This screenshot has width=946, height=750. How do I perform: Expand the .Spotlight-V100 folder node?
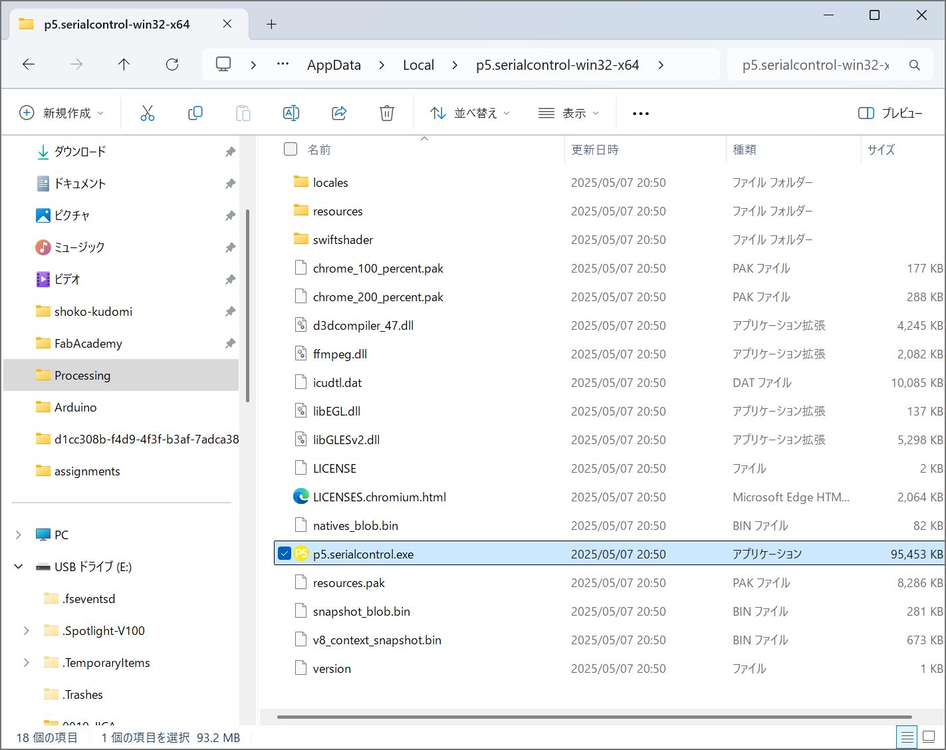(x=27, y=630)
